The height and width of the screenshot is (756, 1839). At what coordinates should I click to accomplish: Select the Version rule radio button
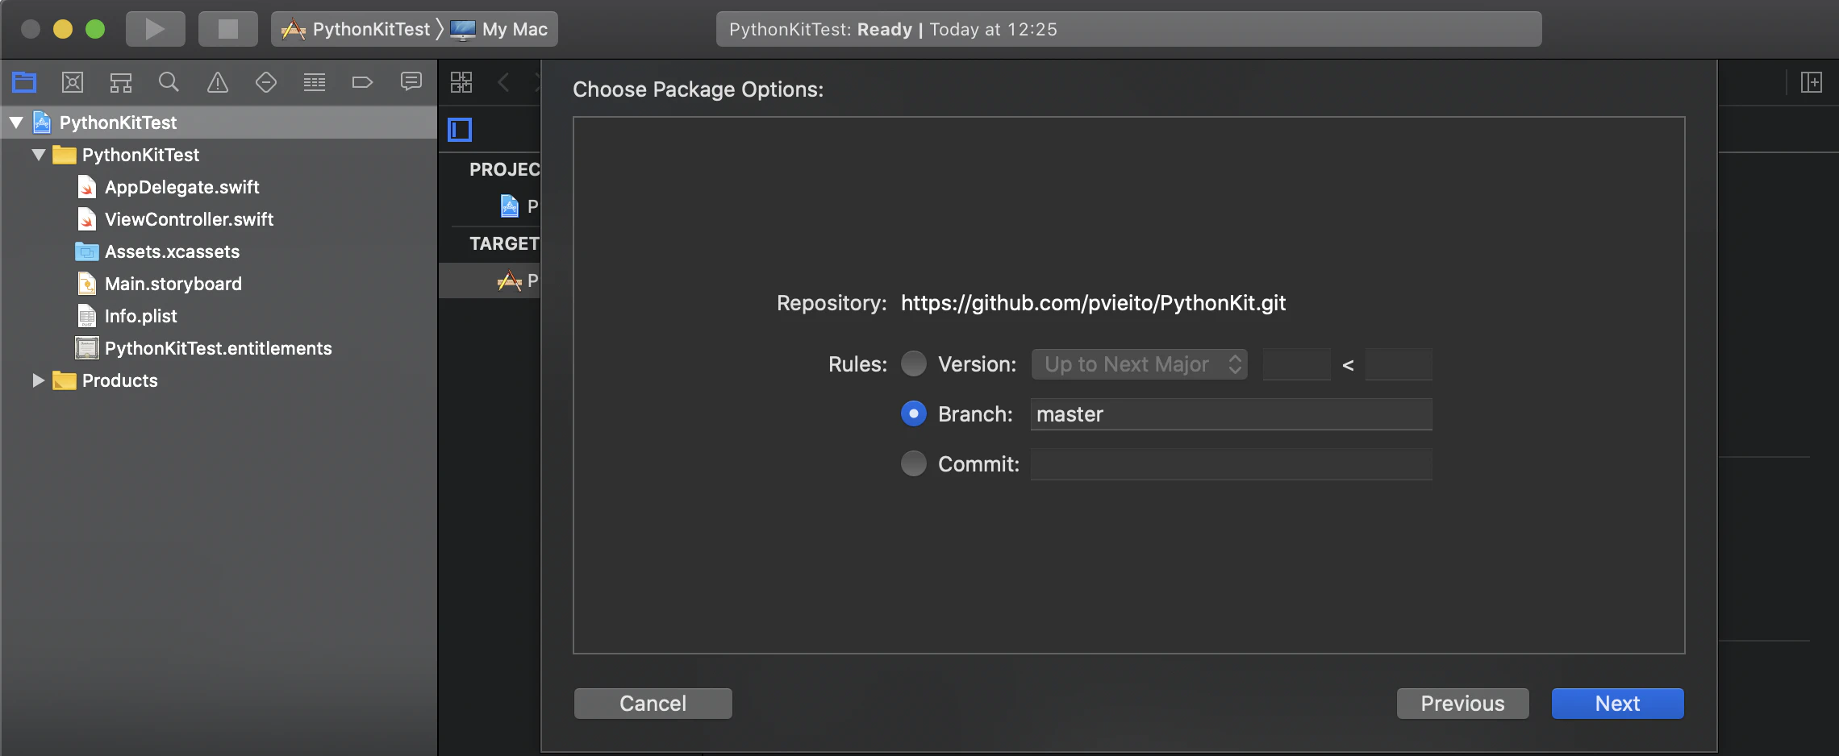pyautogui.click(x=914, y=364)
